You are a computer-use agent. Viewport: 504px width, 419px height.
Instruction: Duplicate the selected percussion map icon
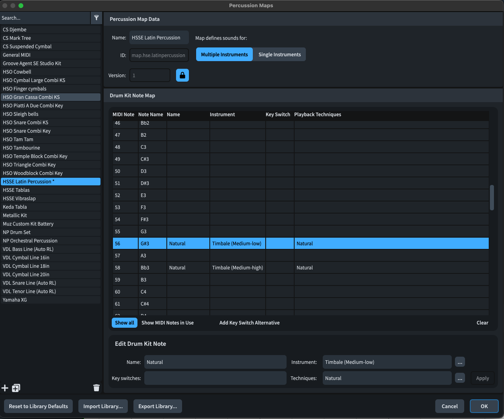pyautogui.click(x=16, y=388)
